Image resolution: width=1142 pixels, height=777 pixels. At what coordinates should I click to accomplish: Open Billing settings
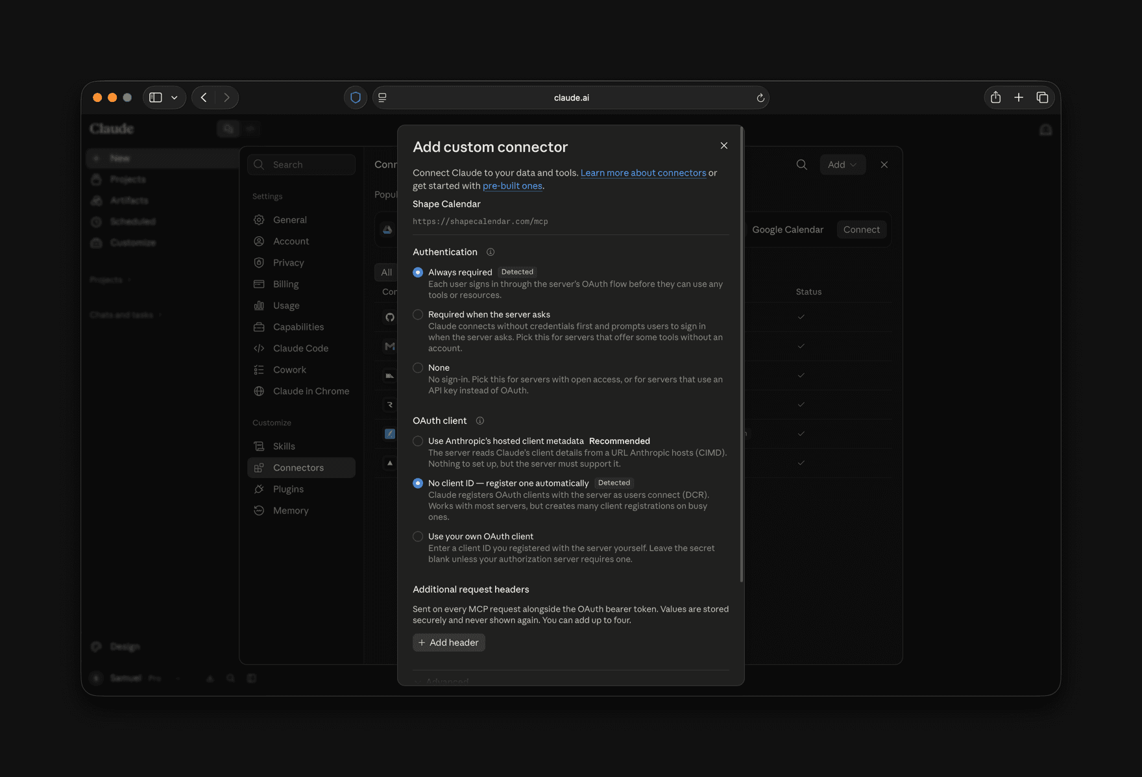[301, 284]
